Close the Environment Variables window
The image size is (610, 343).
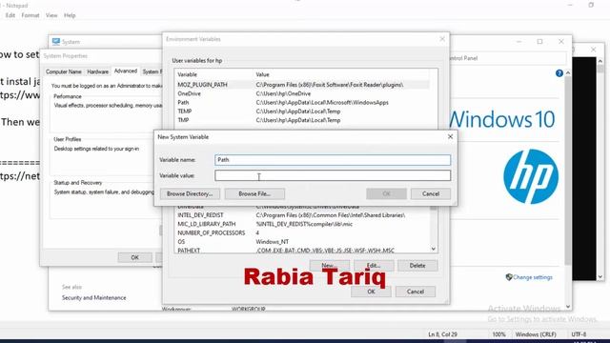(442, 39)
